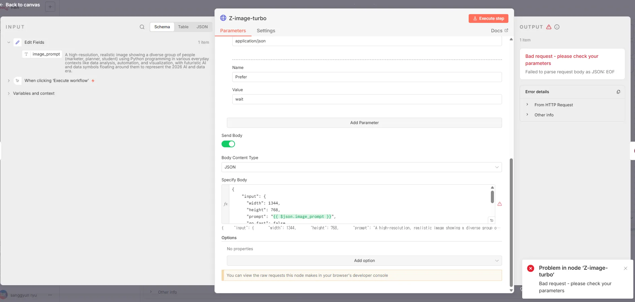Click the body editor scroll up arrow
This screenshot has width=635, height=302.
492,188
